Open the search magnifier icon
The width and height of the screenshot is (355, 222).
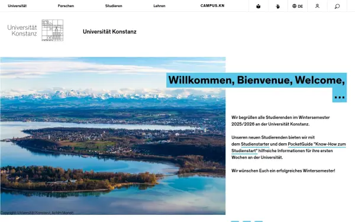(337, 6)
